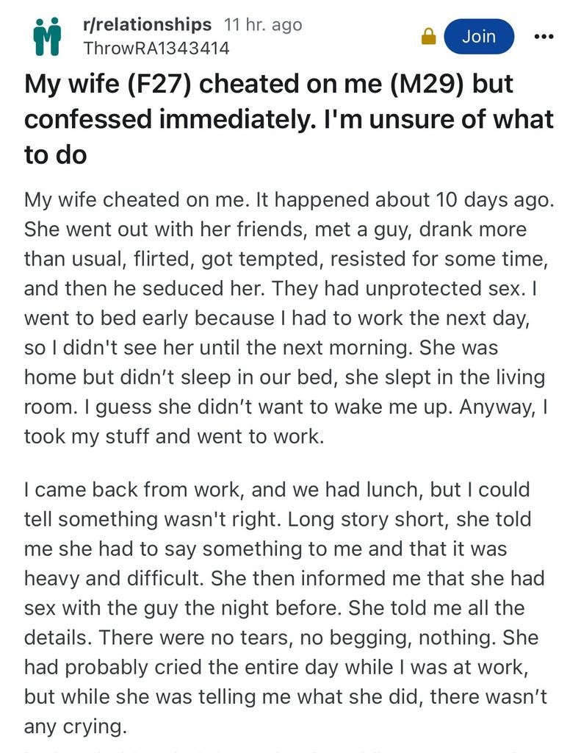
Task: Click the gold locked-post padlock icon
Action: tap(428, 37)
